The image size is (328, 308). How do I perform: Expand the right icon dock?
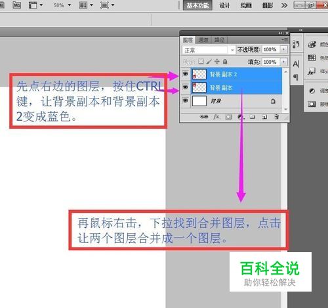point(301,30)
